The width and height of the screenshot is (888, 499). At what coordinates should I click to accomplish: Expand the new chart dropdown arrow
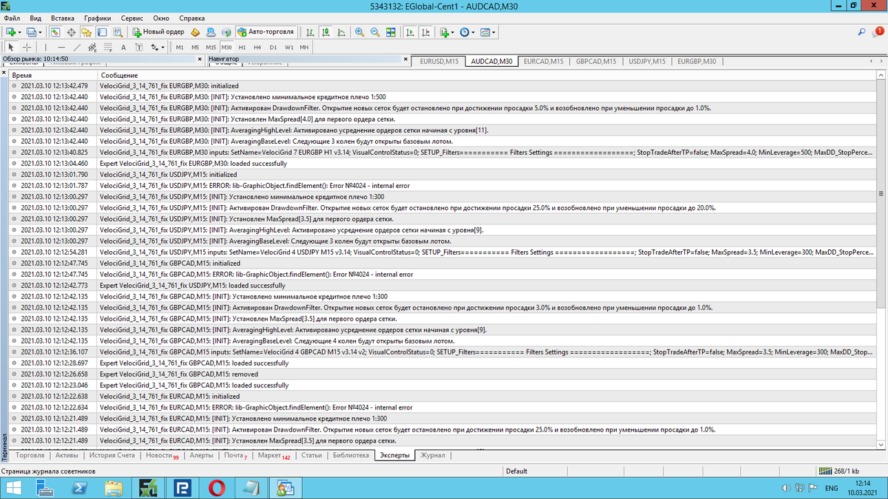(19, 32)
